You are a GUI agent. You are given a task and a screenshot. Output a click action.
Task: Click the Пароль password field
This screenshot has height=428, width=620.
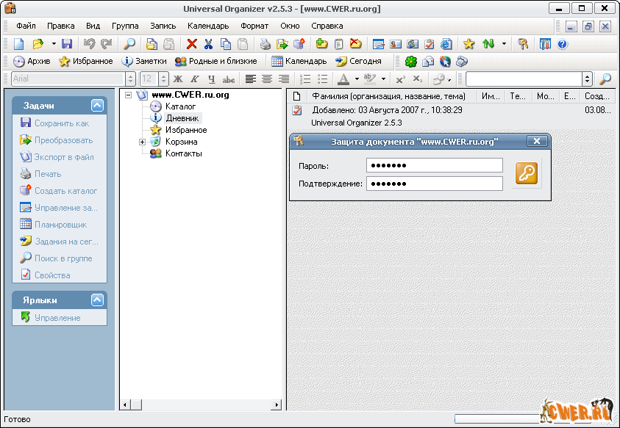point(434,166)
